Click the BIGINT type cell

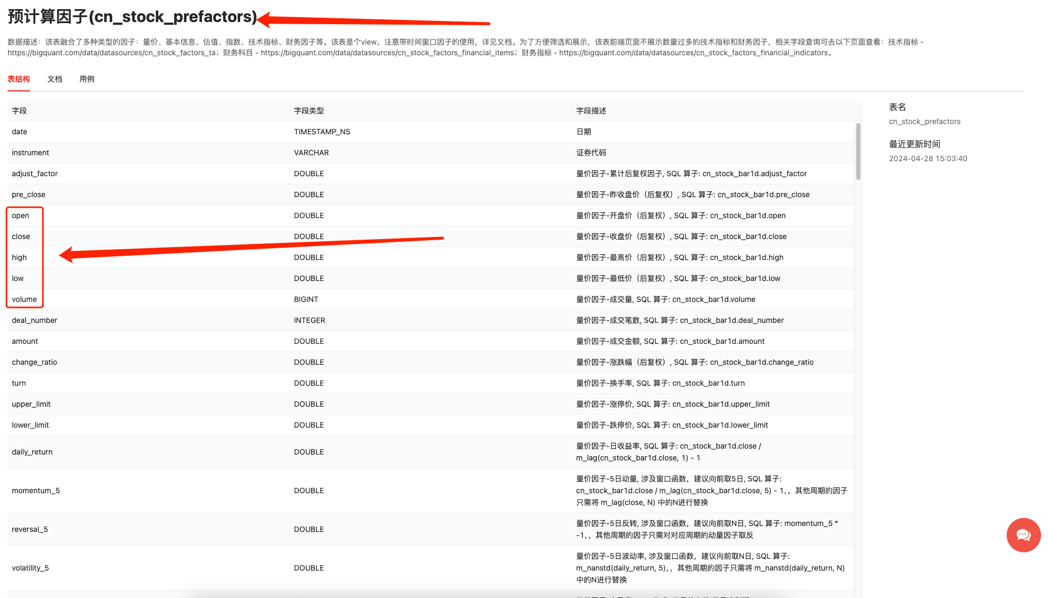pos(306,299)
